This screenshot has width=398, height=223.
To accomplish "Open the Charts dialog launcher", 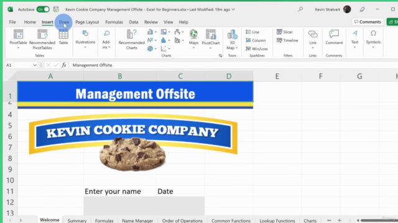I will (x=220, y=56).
